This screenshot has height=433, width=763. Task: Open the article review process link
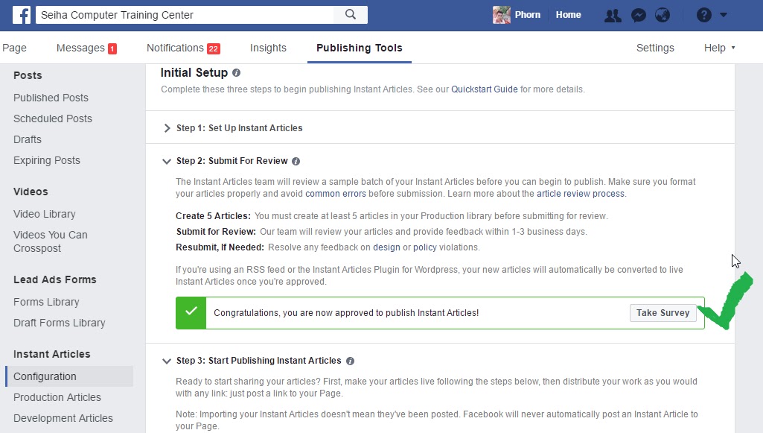coord(580,193)
